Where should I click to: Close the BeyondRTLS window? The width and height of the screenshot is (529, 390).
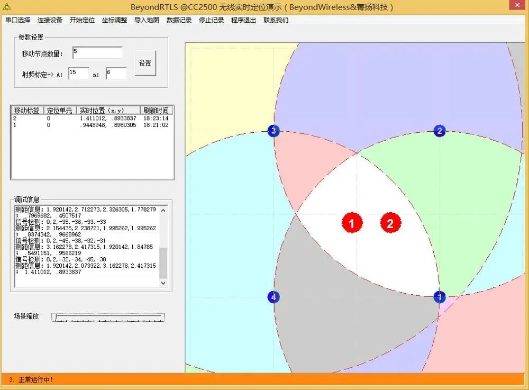coord(517,5)
